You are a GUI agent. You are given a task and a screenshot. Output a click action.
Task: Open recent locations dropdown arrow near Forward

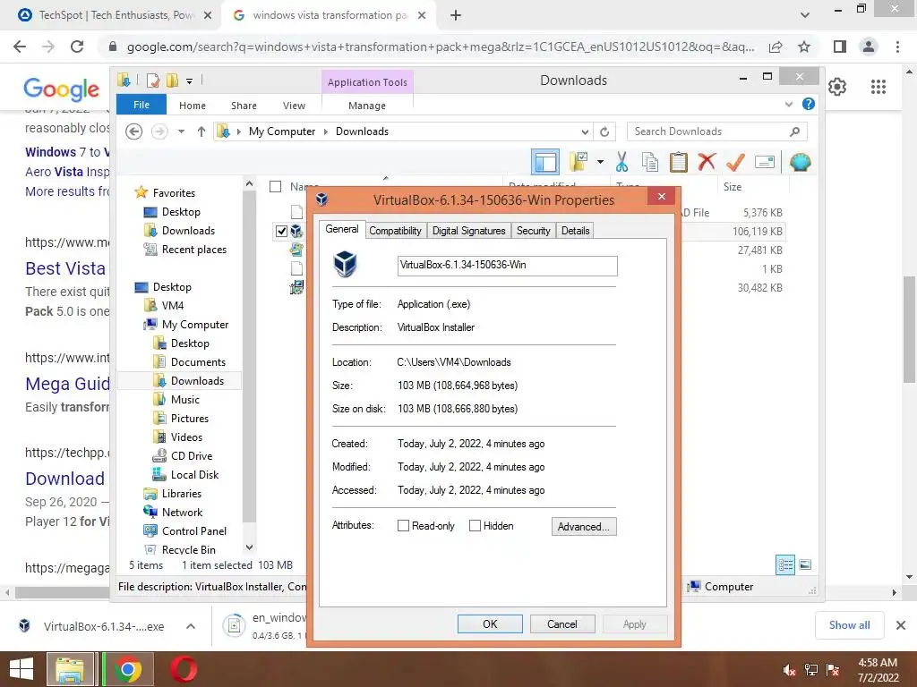181,131
